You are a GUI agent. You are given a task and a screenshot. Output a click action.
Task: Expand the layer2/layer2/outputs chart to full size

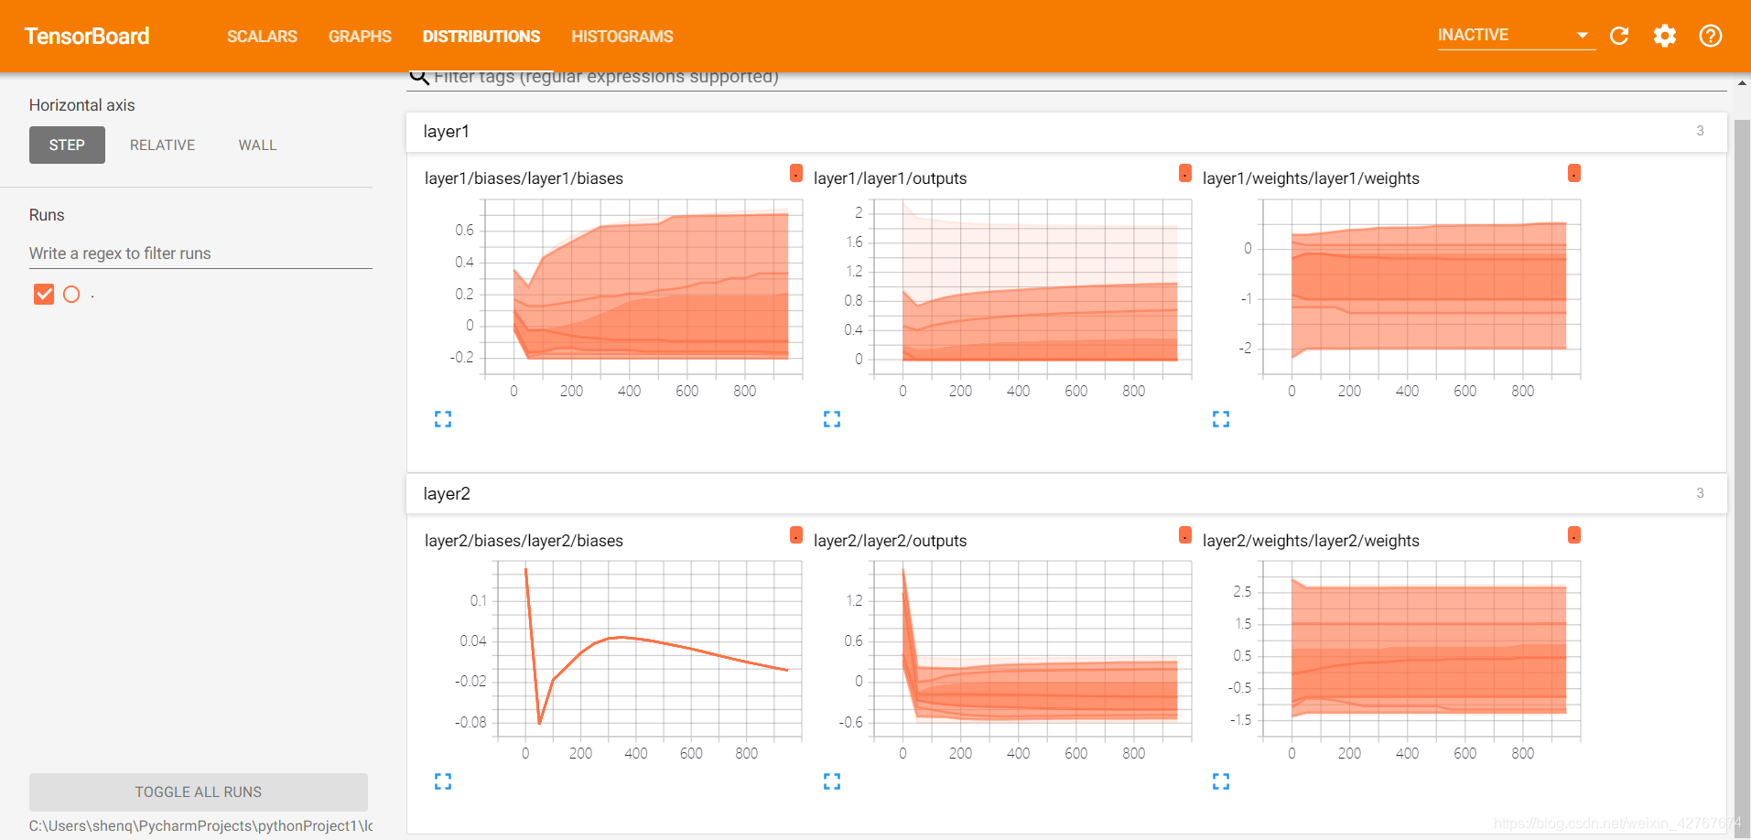click(832, 781)
